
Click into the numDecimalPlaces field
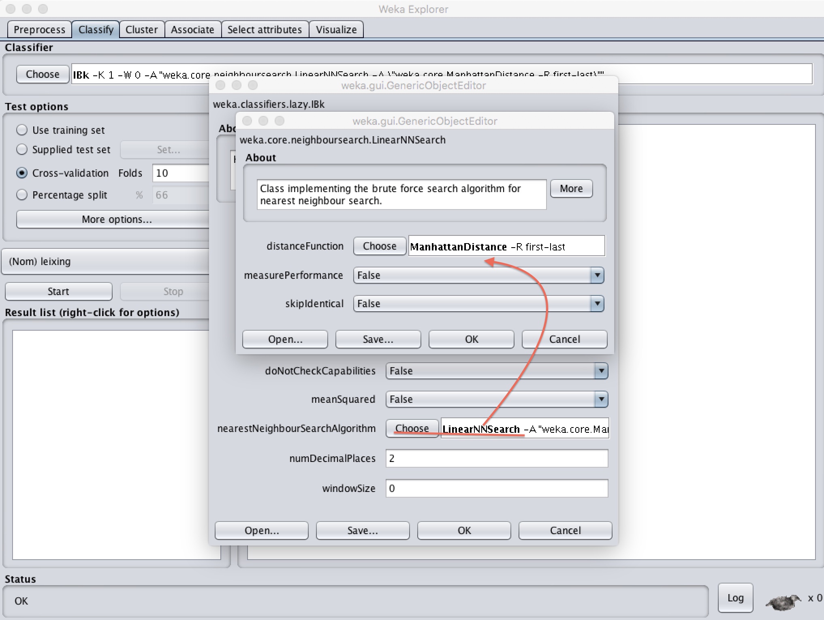(x=496, y=458)
